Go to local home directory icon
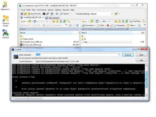 click(x=61, y=21)
